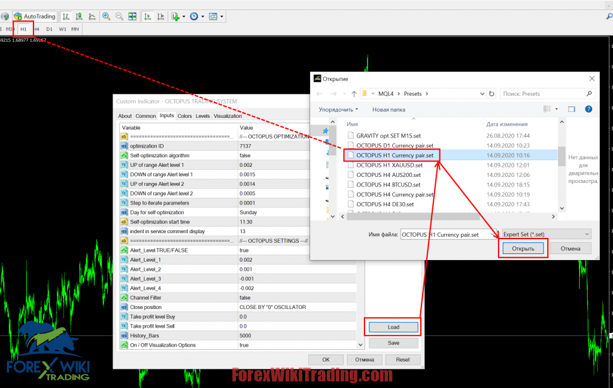The width and height of the screenshot is (613, 388).
Task: Switch chart to candlesticks mode
Action: coord(79,16)
